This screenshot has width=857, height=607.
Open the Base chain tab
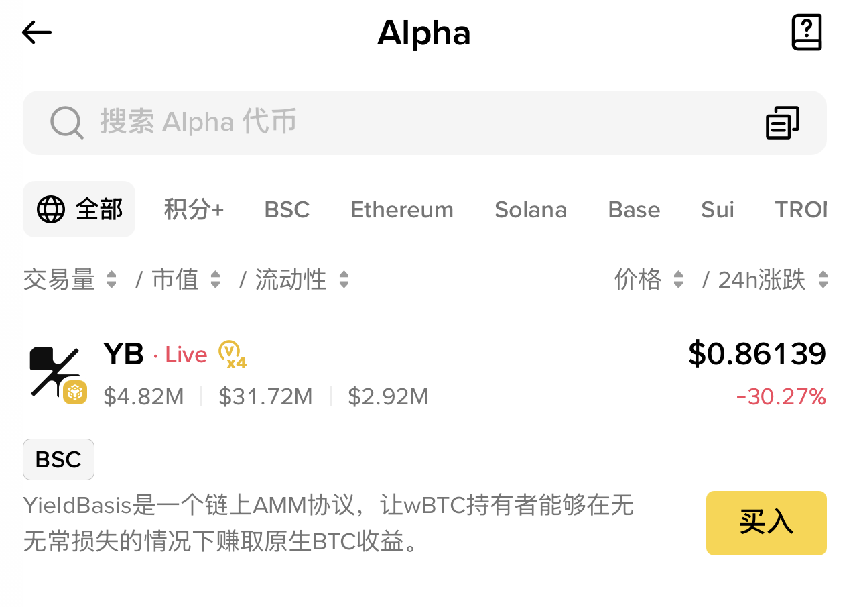(634, 209)
